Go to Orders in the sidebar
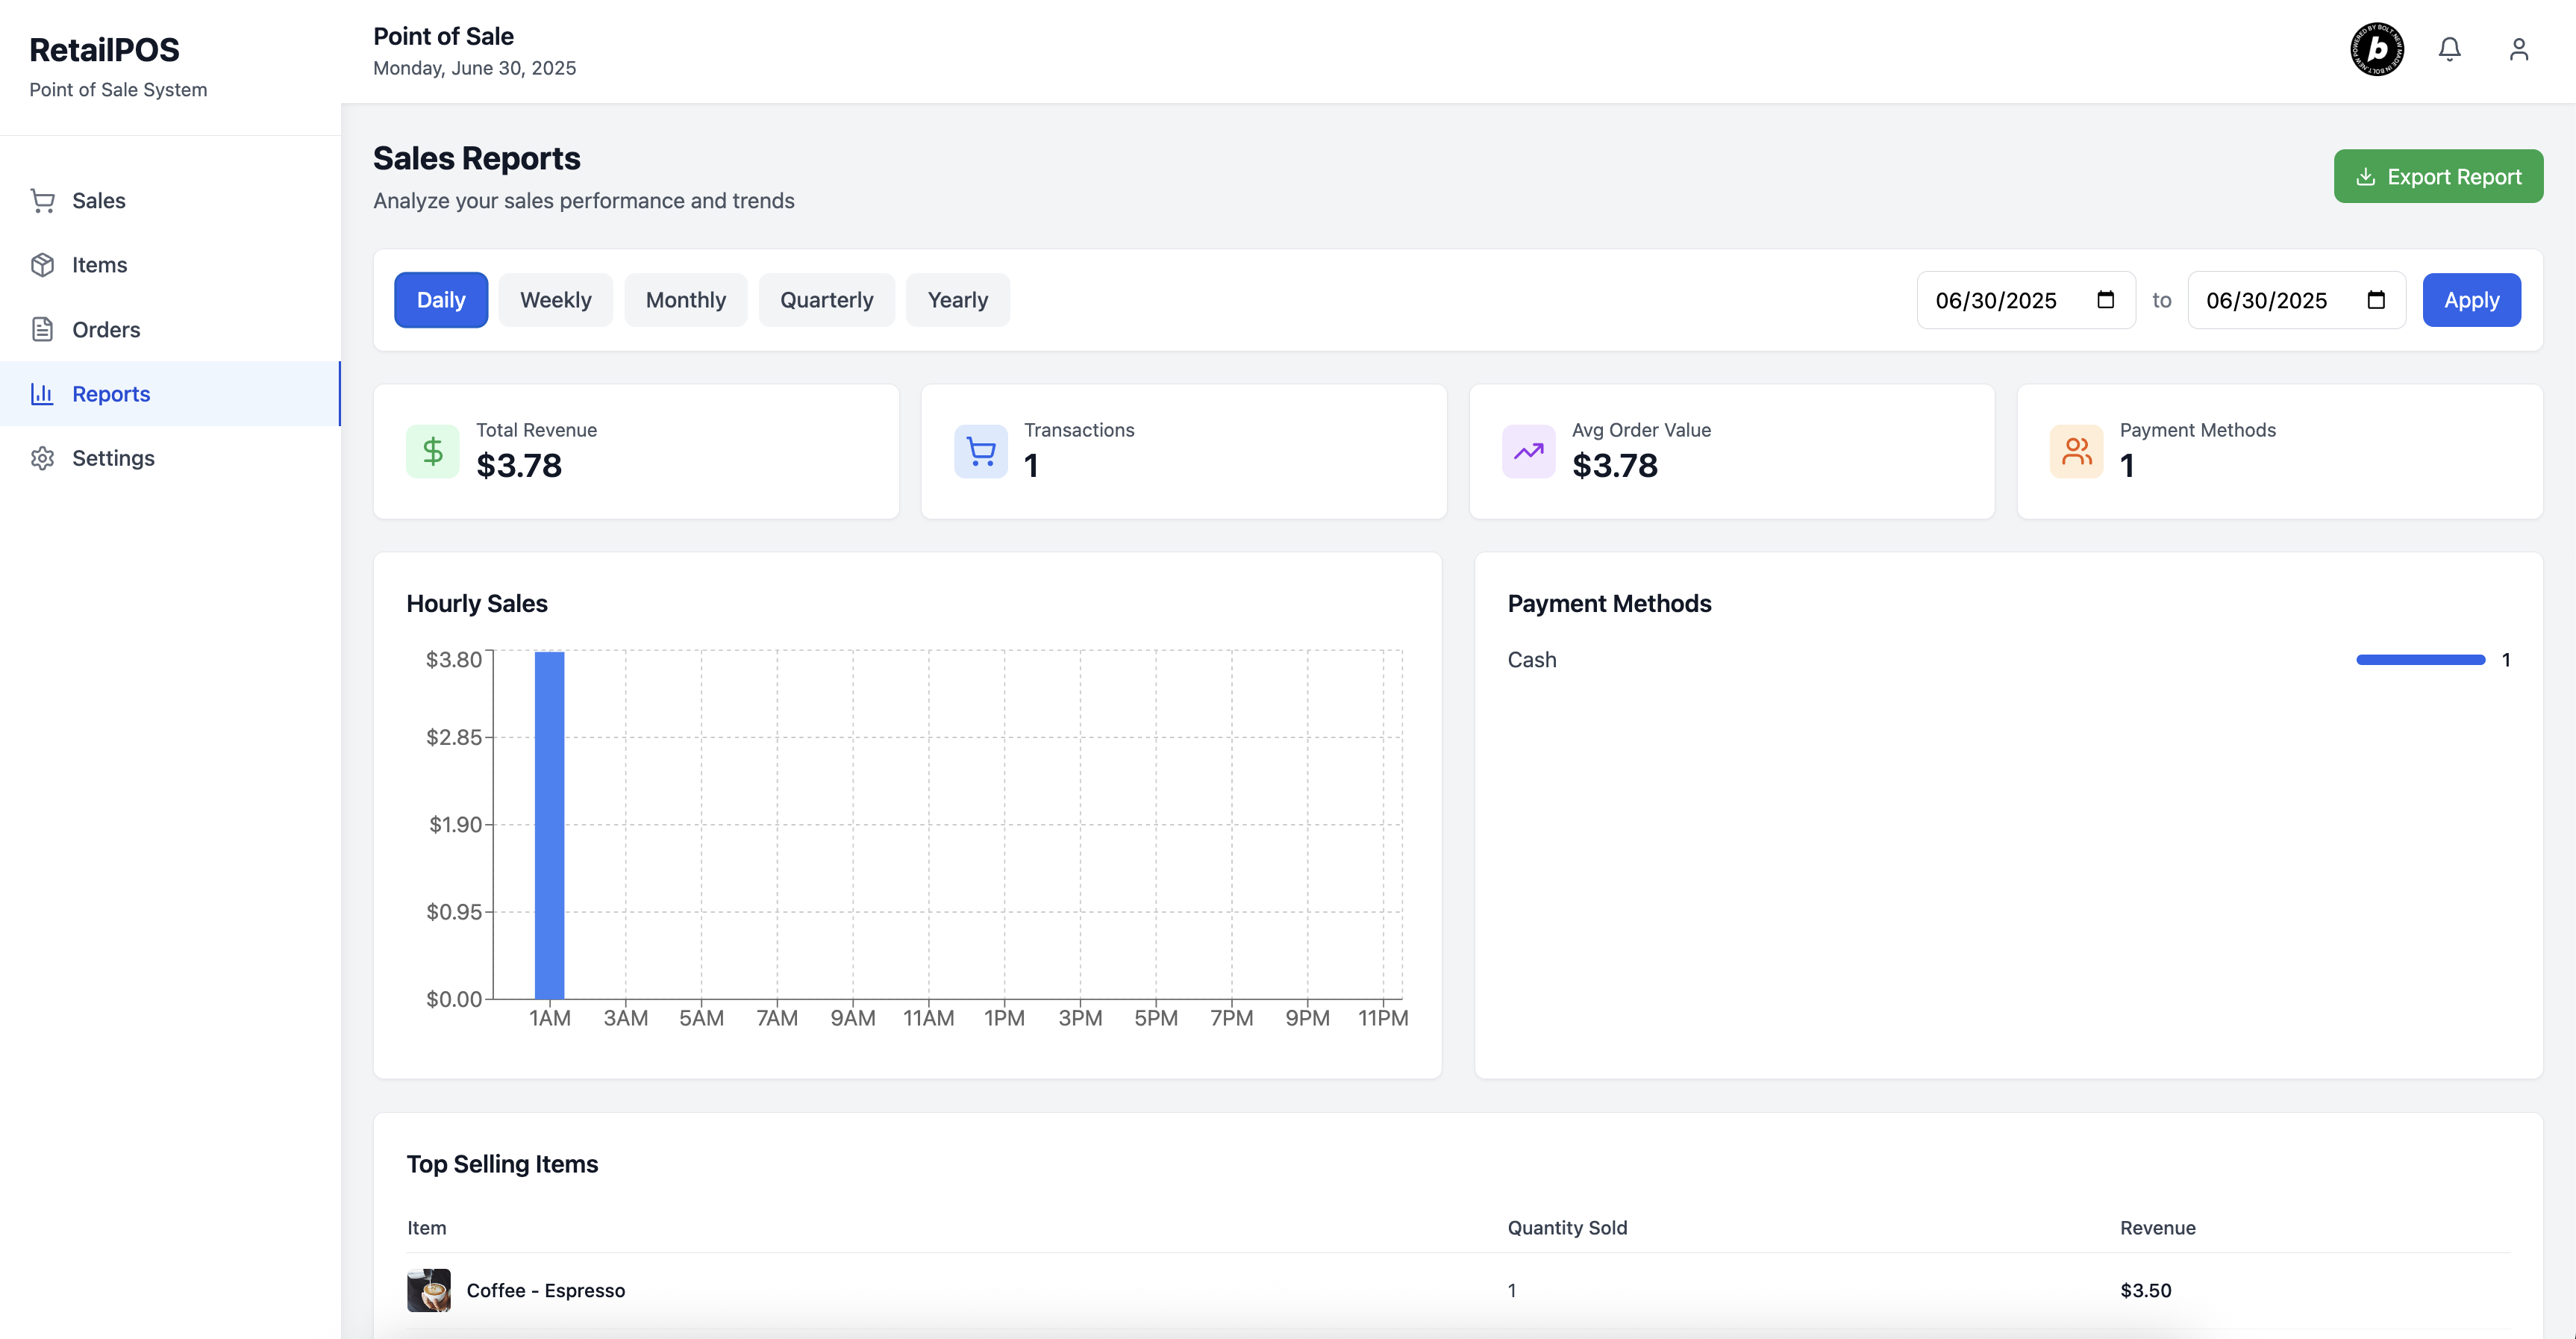Image resolution: width=2576 pixels, height=1339 pixels. (x=106, y=330)
